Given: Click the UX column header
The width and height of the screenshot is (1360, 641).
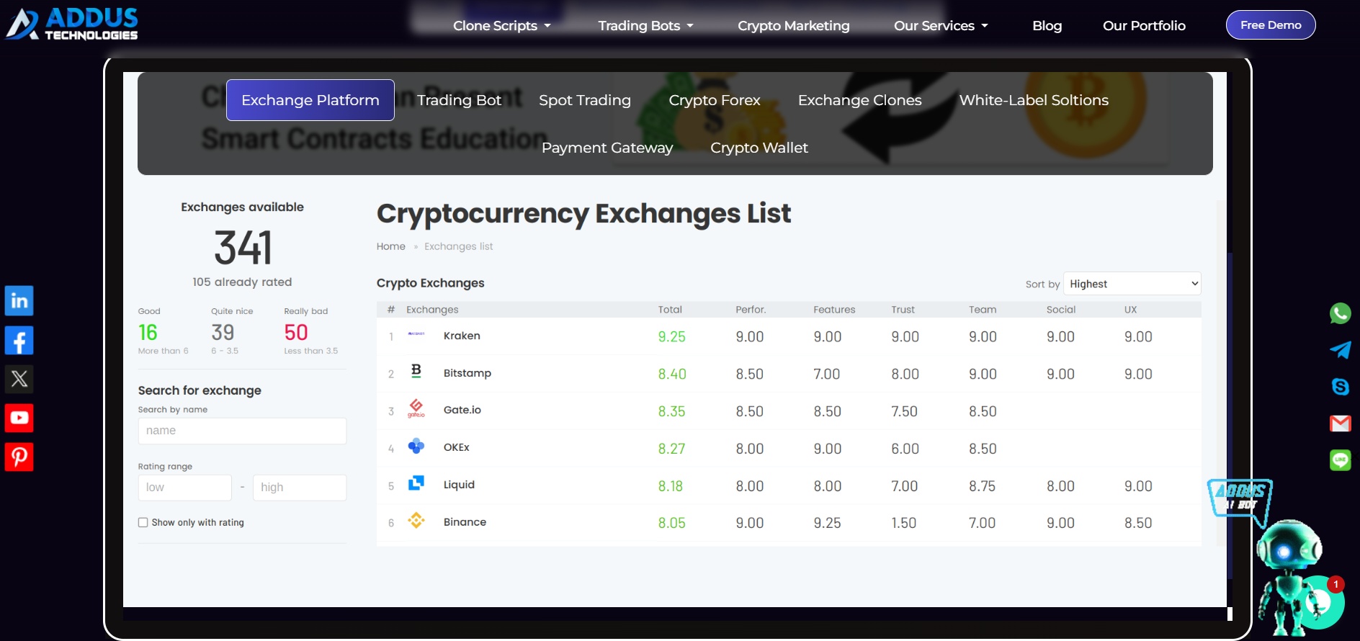Looking at the screenshot, I should [1130, 310].
